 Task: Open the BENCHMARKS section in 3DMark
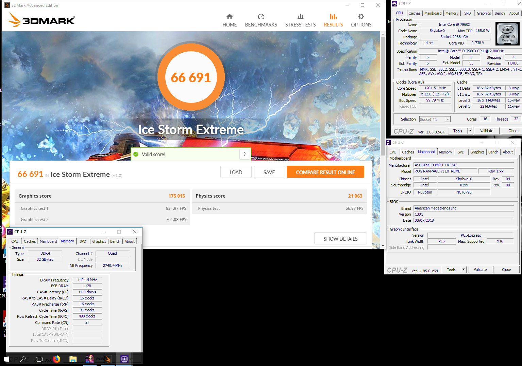[x=261, y=20]
